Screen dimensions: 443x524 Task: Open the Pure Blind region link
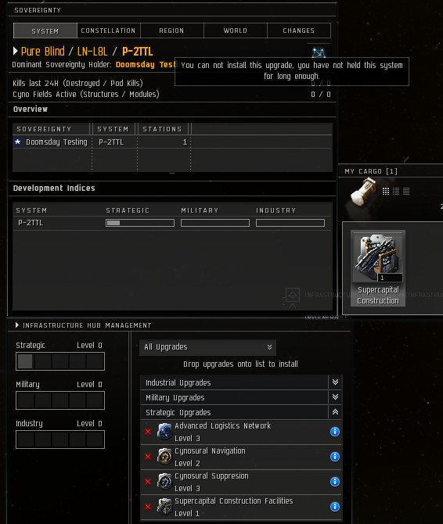click(x=42, y=52)
